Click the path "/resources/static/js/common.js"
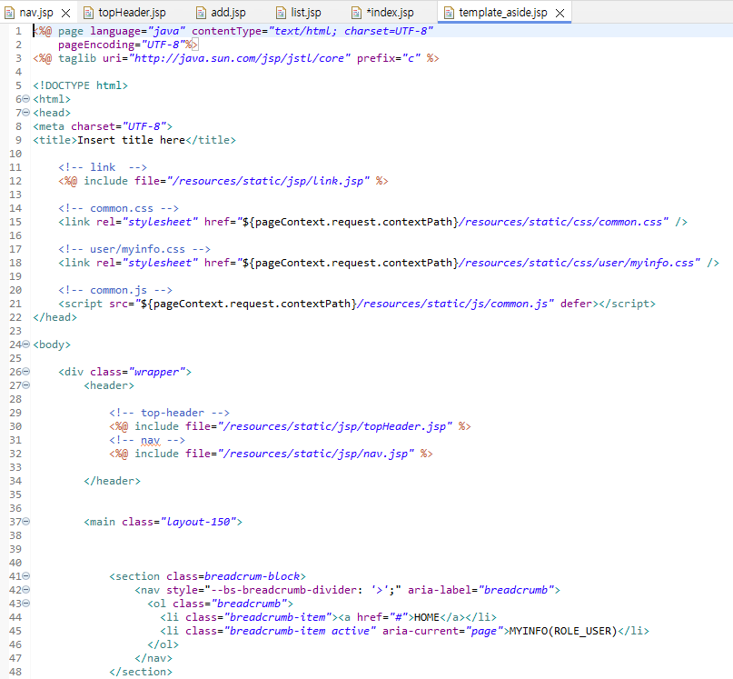The image size is (733, 679). 452,304
